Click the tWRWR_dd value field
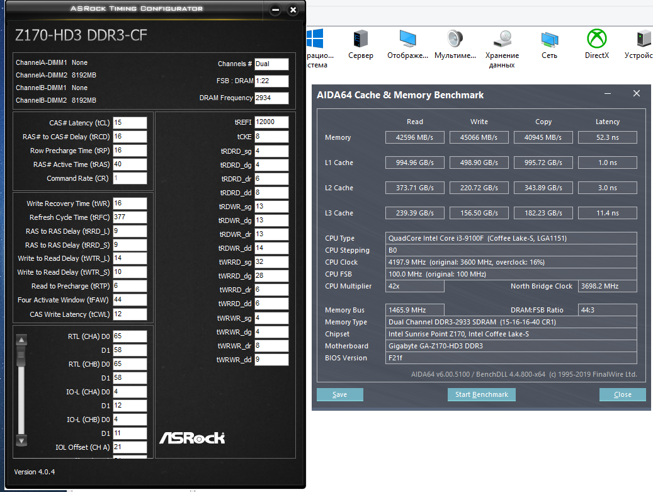 (271, 360)
